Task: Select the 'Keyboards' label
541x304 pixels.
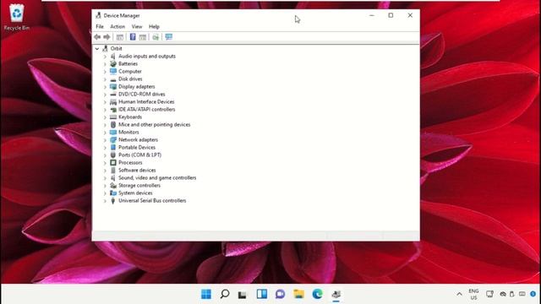Action: [x=130, y=117]
